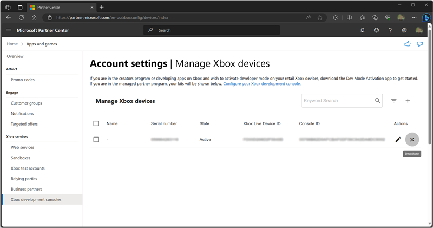Deactivate the device with the X icon
433x228 pixels.
click(412, 140)
